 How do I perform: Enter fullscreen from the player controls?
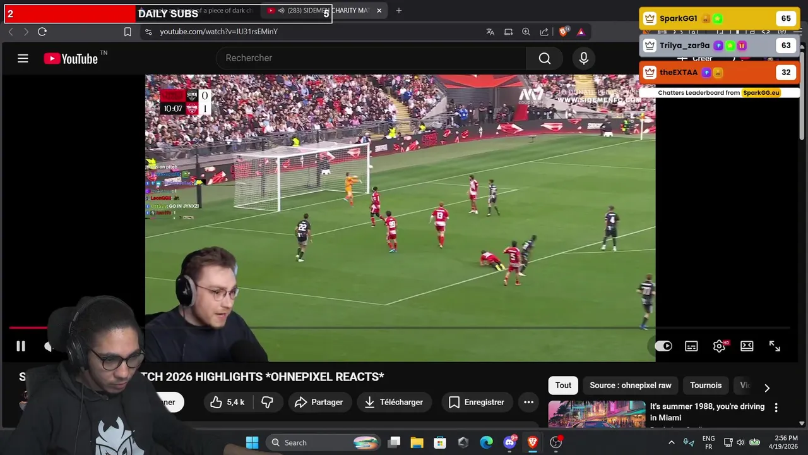[775, 346]
